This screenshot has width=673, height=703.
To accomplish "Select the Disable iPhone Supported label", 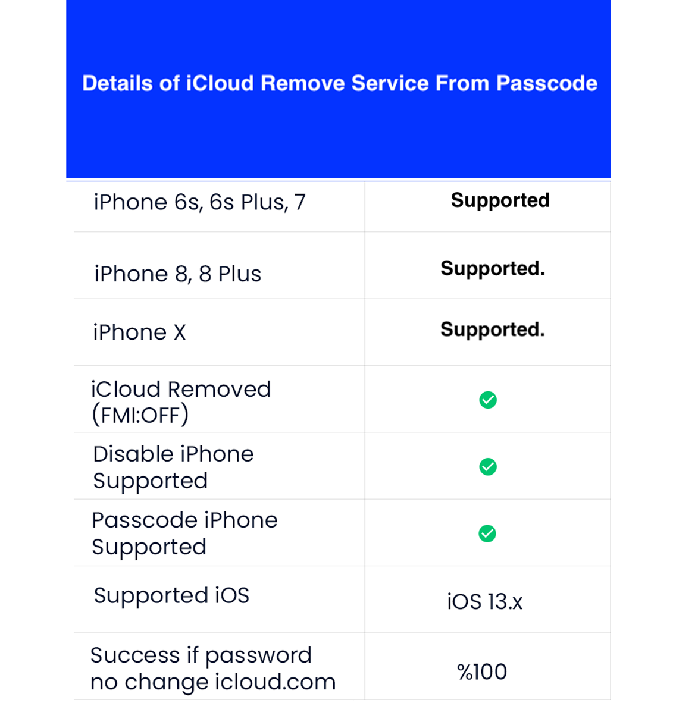I will [x=173, y=467].
